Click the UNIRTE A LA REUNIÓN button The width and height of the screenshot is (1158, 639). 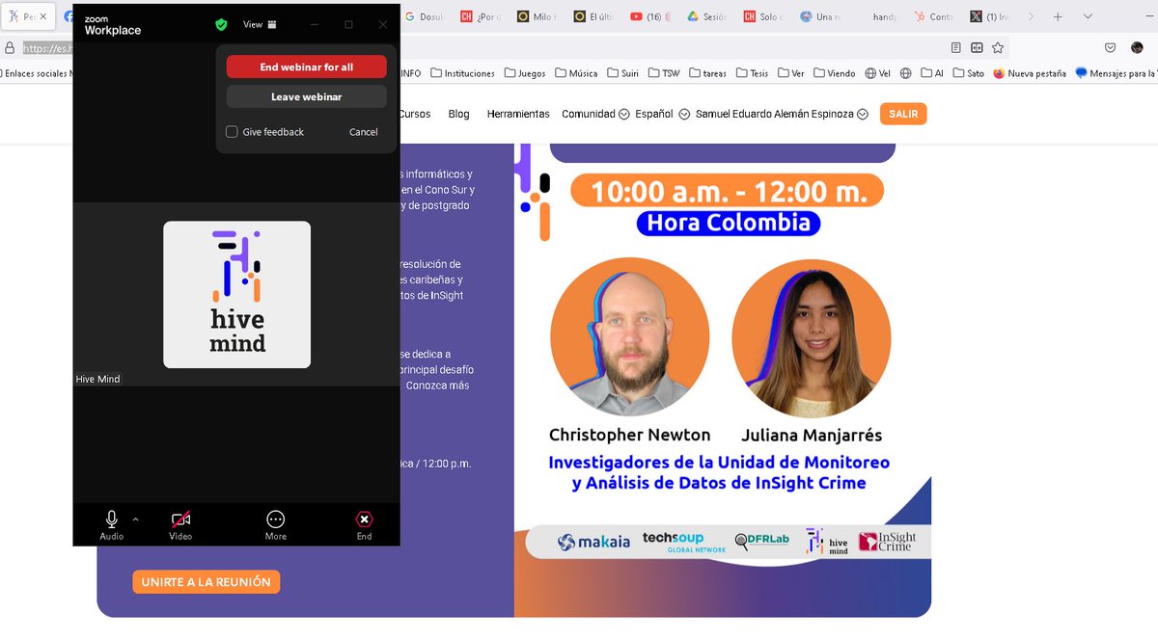point(207,582)
